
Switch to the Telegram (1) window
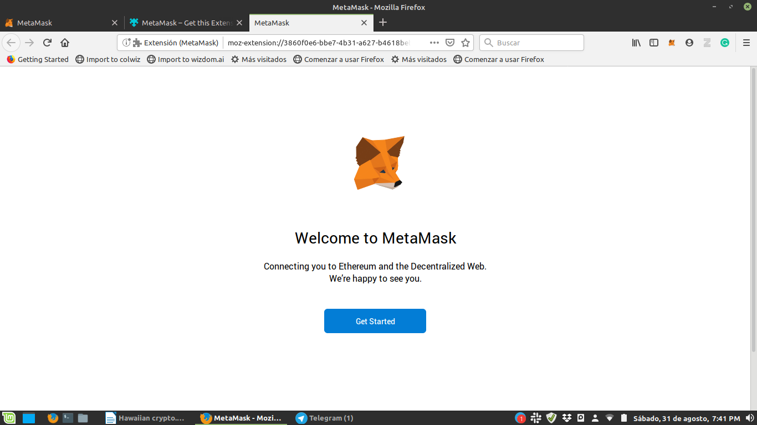[x=325, y=418]
